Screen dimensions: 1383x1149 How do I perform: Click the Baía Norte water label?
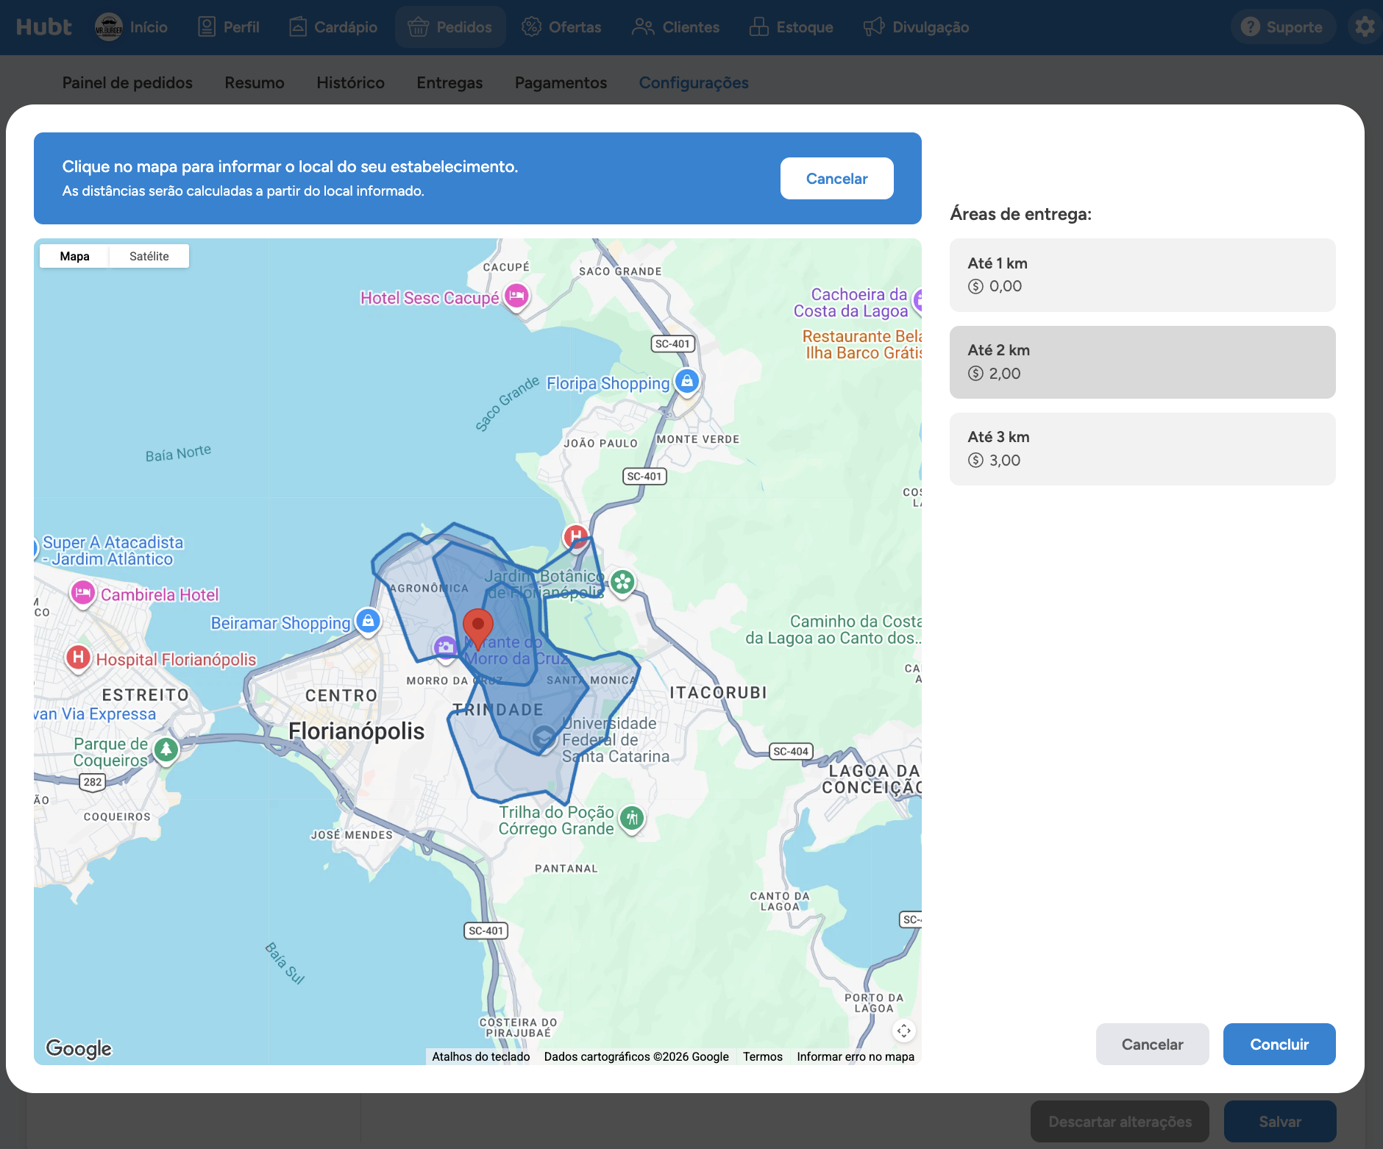178,453
